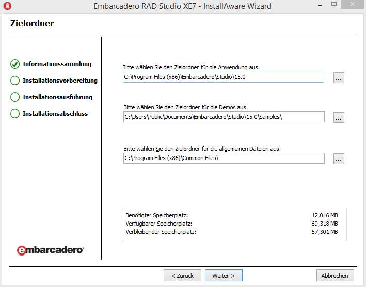Viewport: 366px width, 287px height.
Task: Click the empty circle beside Installationsabschluss
Action: click(15, 114)
